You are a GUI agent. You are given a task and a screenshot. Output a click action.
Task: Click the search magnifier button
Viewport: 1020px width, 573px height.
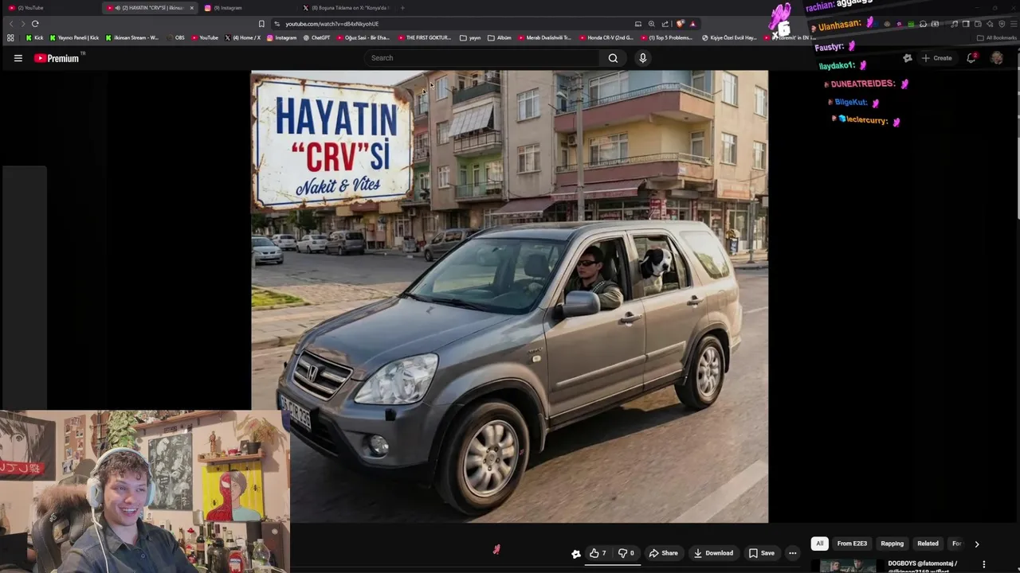613,58
